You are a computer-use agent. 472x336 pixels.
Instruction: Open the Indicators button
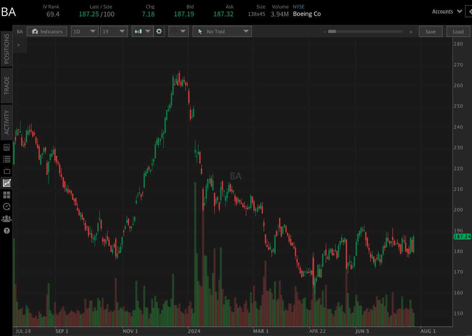click(47, 31)
